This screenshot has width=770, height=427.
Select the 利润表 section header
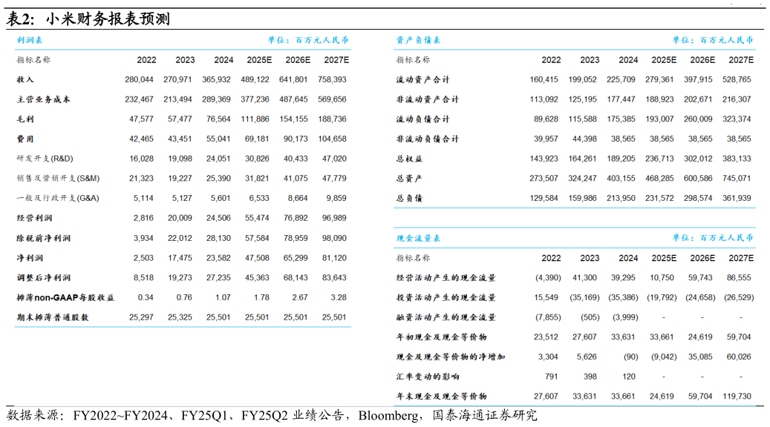(30, 40)
